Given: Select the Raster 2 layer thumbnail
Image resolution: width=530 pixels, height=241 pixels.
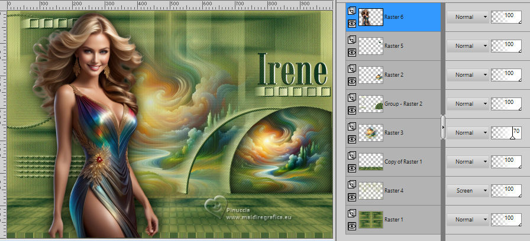Looking at the screenshot, I should 370,75.
